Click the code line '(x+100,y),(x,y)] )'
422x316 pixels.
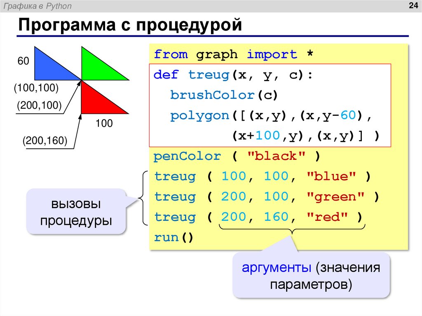[x=306, y=136]
